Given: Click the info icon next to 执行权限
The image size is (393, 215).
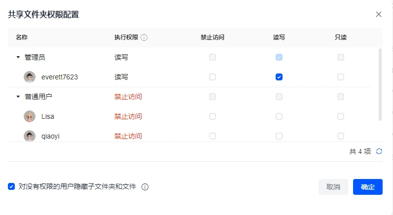Looking at the screenshot, I should pos(144,37).
